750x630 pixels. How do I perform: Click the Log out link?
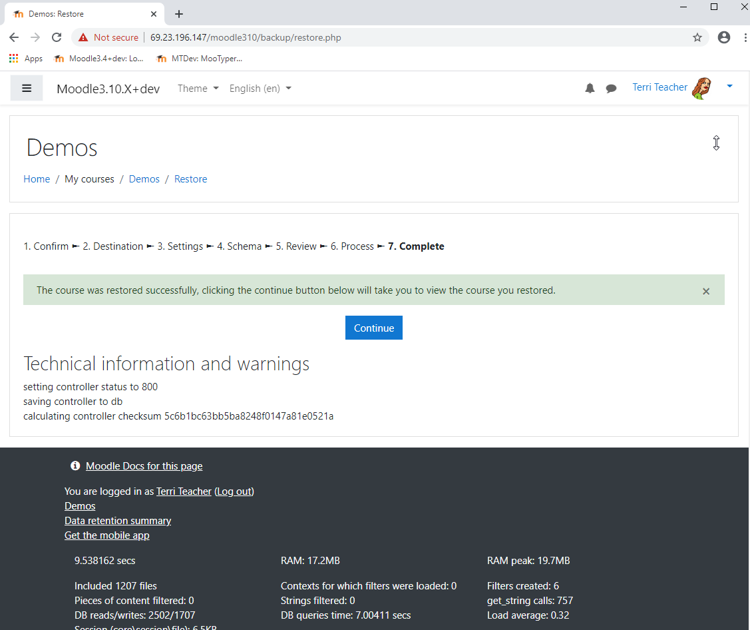pos(234,491)
